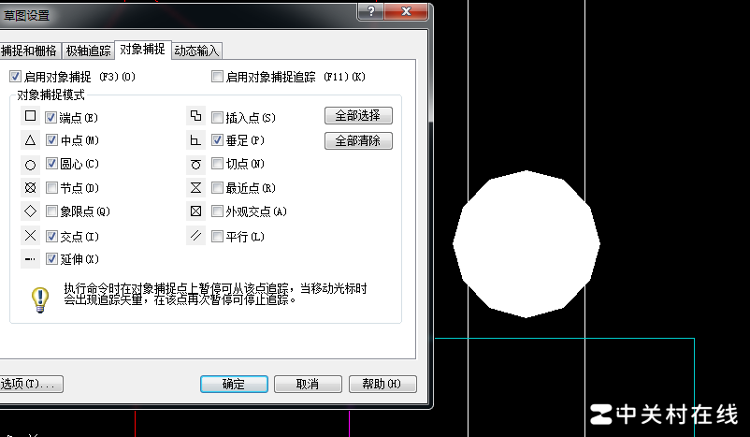The height and width of the screenshot is (437, 750).
Task: Enable 启用对象捕捉追踪 (F11) checkbox
Action: [218, 76]
